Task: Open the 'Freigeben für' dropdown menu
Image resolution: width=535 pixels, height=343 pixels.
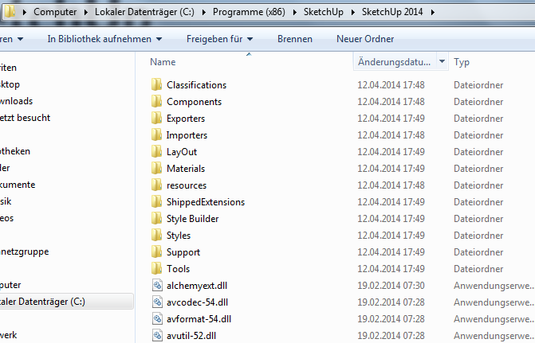Action: (219, 38)
